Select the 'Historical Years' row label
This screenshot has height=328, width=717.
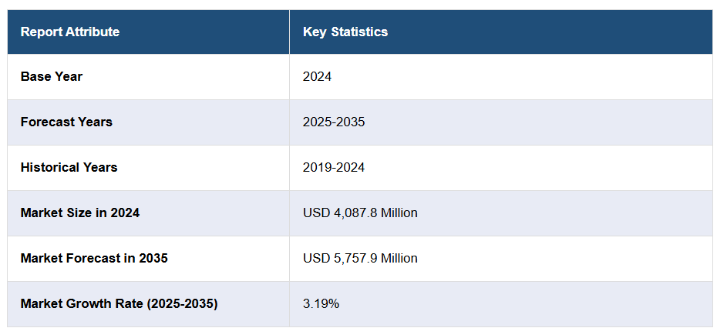[x=69, y=167]
